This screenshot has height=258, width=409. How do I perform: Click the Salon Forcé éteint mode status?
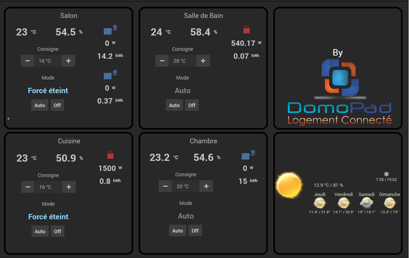click(48, 91)
